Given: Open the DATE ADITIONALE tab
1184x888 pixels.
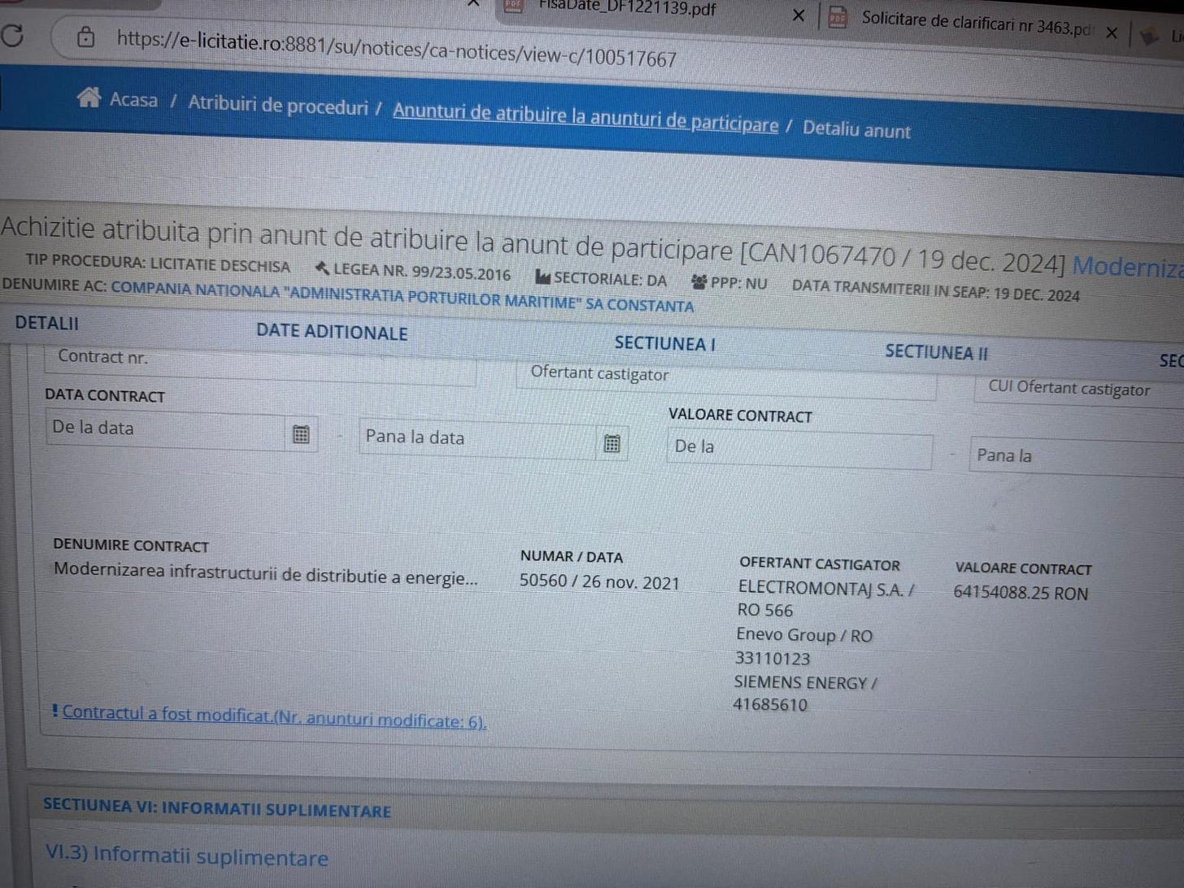Looking at the screenshot, I should (x=332, y=332).
